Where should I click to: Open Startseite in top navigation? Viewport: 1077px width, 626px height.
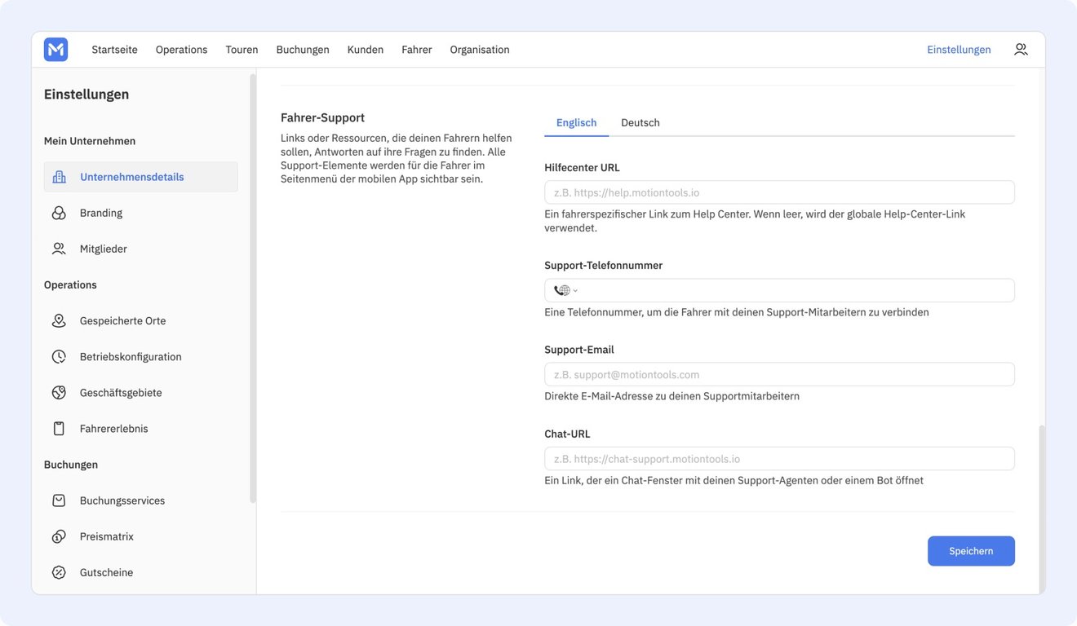coord(114,50)
